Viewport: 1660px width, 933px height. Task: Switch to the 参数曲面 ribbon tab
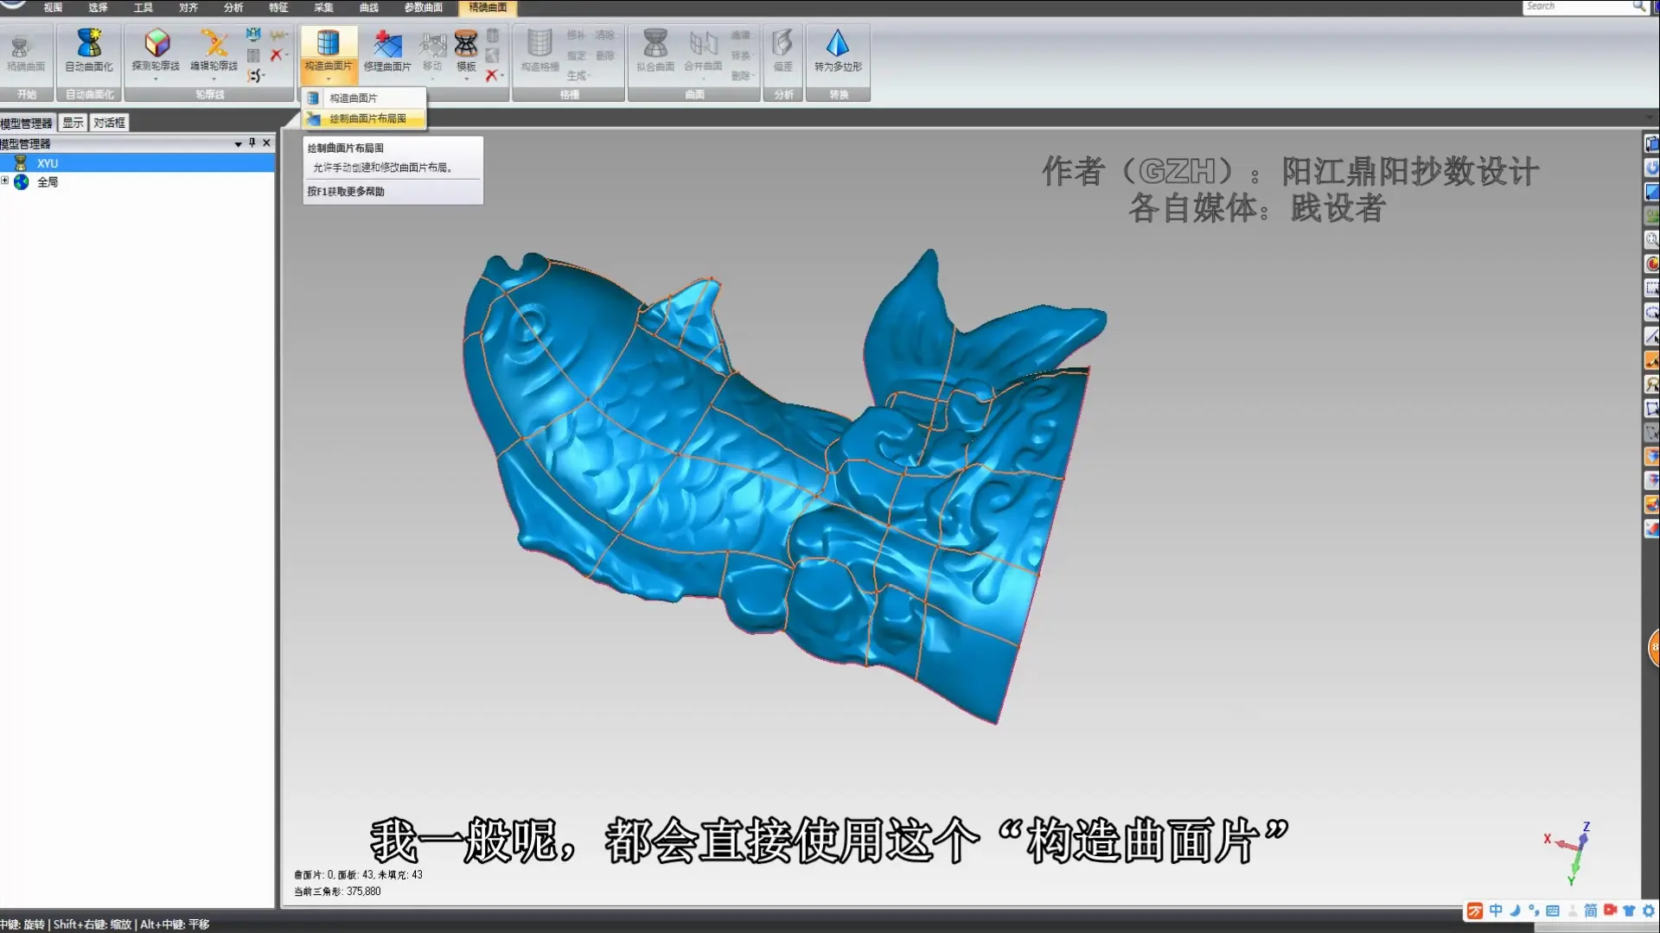coord(423,7)
